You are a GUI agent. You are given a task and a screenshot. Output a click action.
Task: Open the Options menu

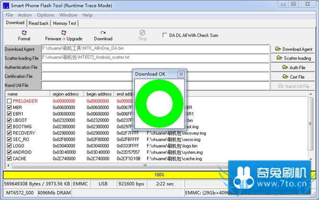pos(46,15)
